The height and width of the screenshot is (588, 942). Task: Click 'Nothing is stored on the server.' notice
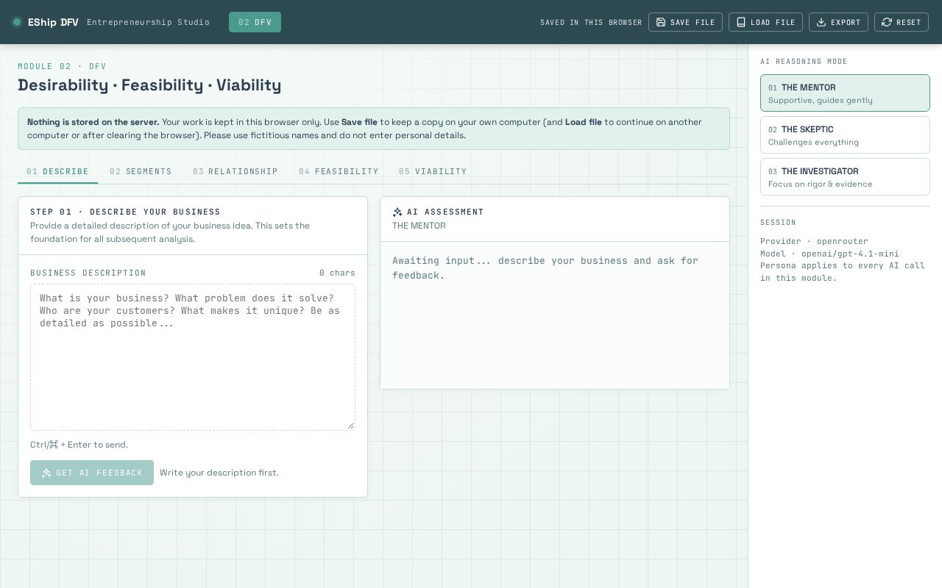click(x=93, y=122)
